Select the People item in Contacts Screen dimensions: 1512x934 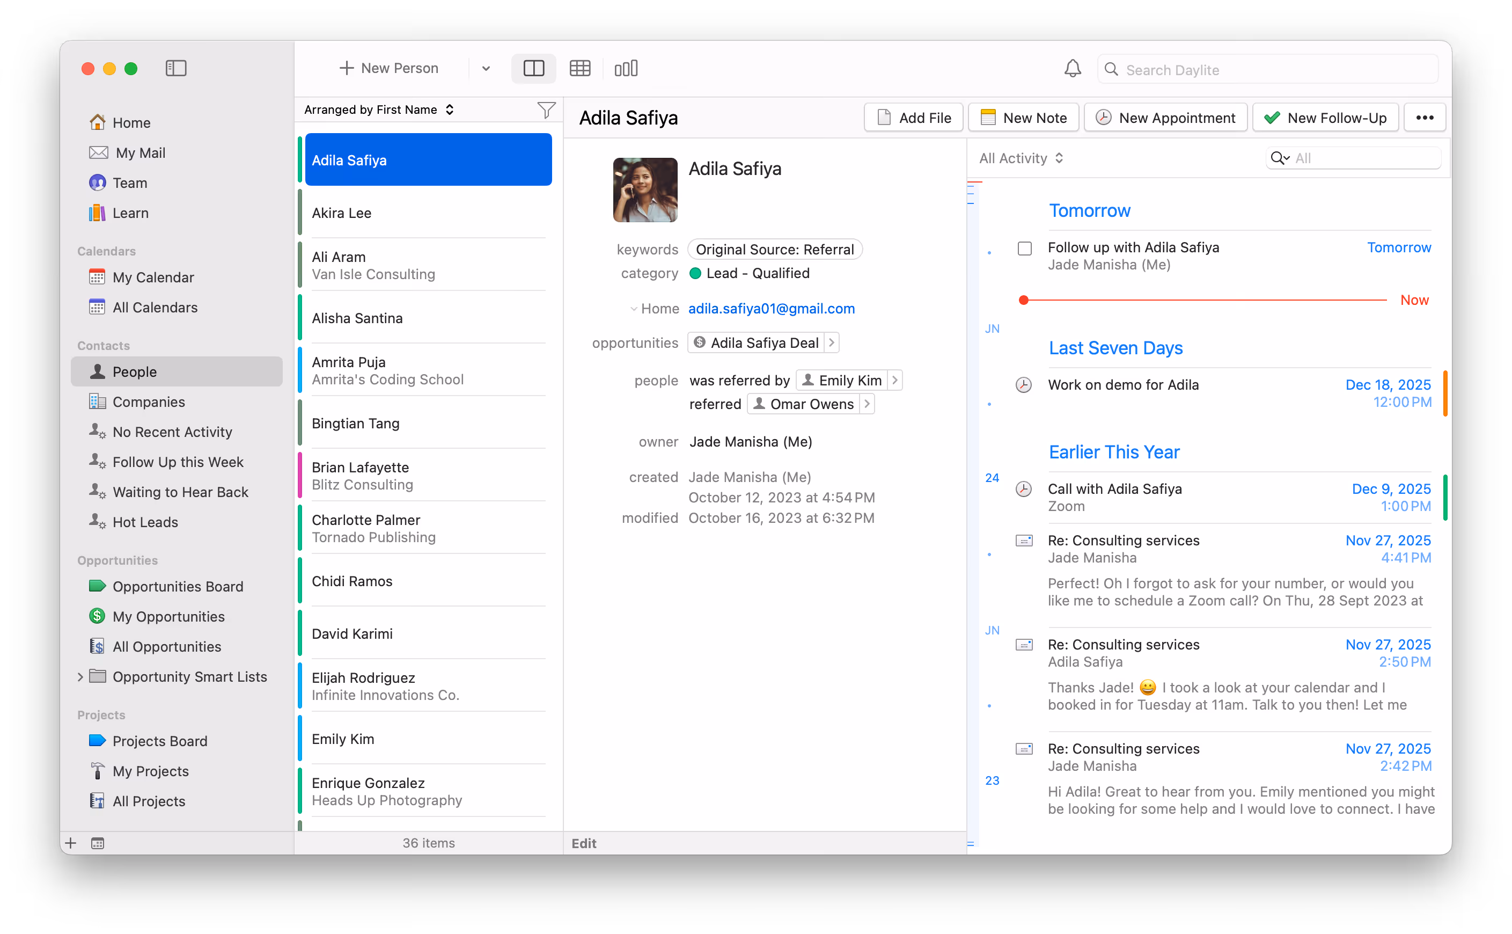(177, 372)
